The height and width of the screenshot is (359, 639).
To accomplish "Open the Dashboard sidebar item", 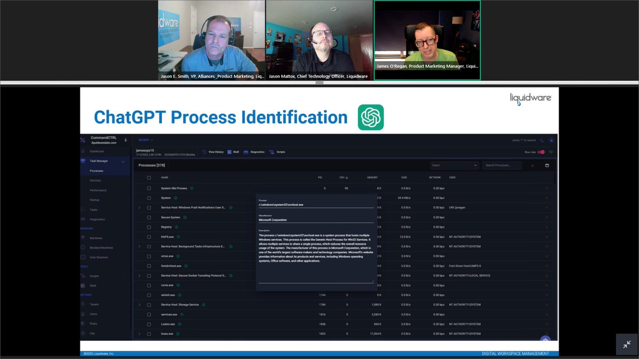I will pos(96,151).
